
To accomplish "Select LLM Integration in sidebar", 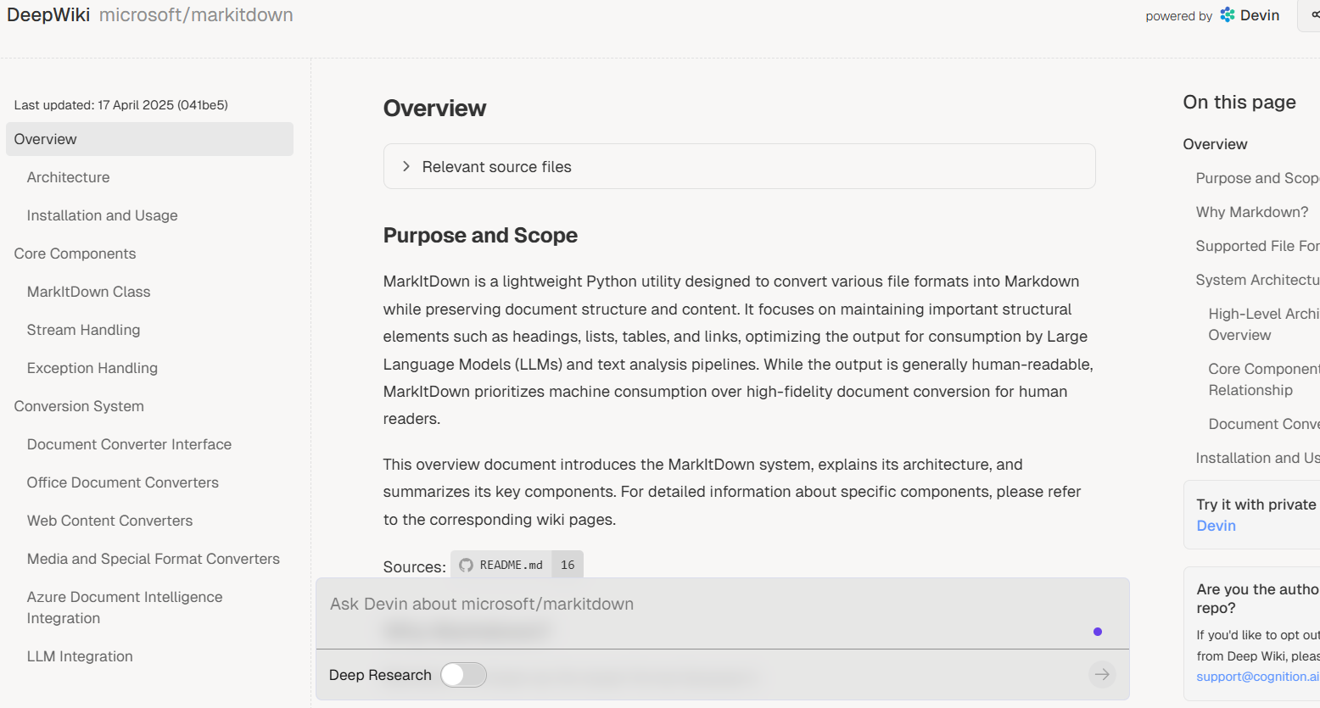I will click(80, 656).
